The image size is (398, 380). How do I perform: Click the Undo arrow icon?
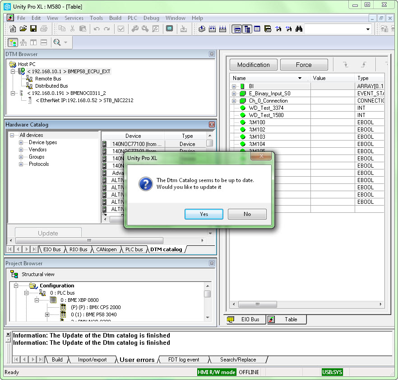(x=97, y=29)
